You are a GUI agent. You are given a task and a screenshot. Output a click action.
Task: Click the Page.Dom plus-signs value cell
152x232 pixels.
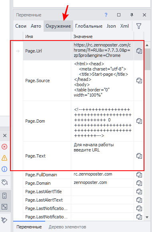coord(102,121)
